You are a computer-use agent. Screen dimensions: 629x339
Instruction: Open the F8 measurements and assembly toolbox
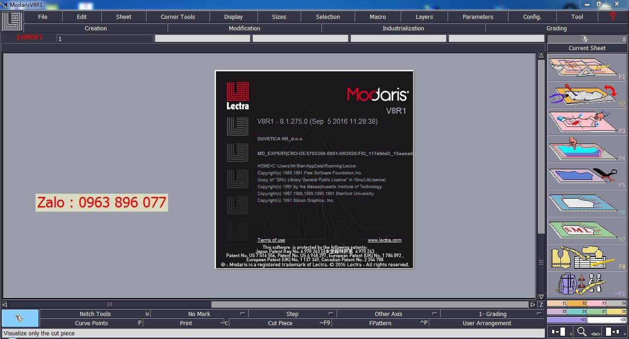(x=587, y=257)
